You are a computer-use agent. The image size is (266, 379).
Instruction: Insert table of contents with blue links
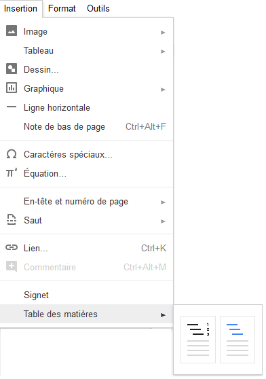[x=237, y=340]
